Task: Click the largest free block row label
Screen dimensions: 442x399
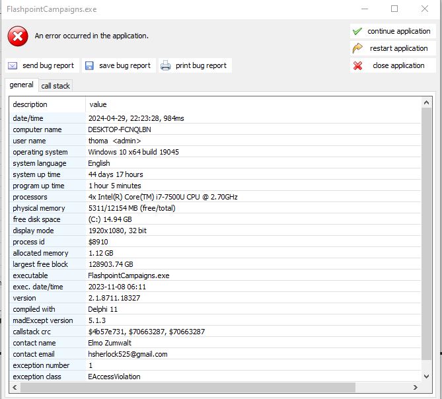Action: [40, 265]
